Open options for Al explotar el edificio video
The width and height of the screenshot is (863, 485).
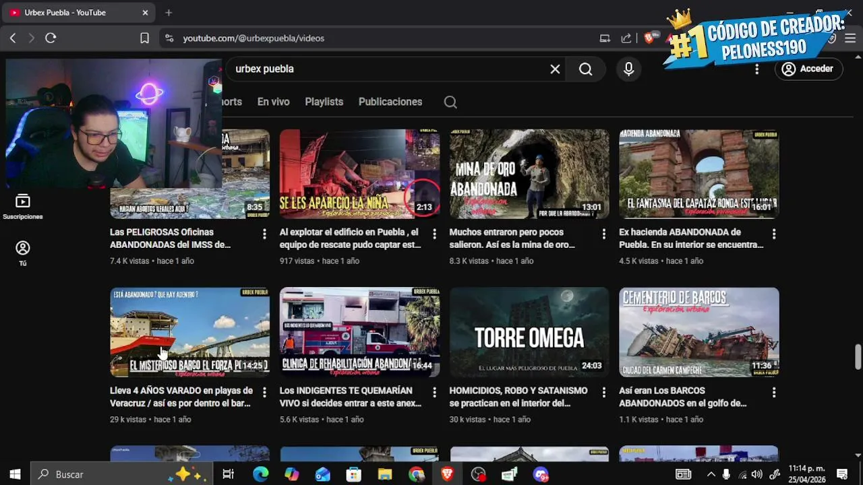[x=434, y=234]
